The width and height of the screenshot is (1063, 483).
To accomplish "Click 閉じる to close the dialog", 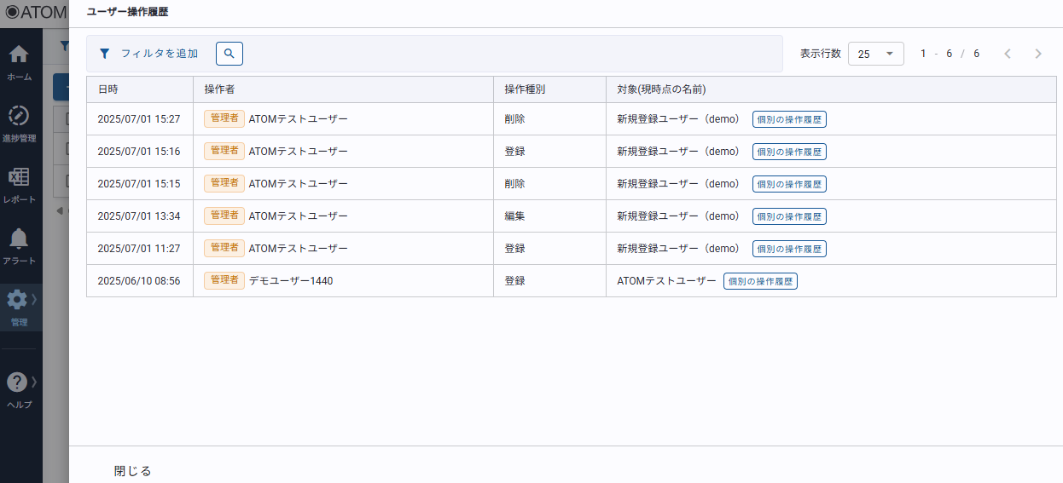I will [132, 471].
